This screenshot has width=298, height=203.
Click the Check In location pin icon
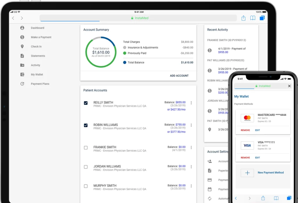[x=22, y=46]
